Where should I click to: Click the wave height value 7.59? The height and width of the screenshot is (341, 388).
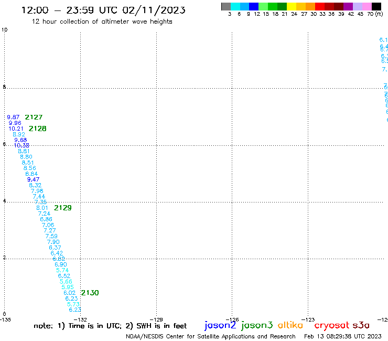click(51, 236)
